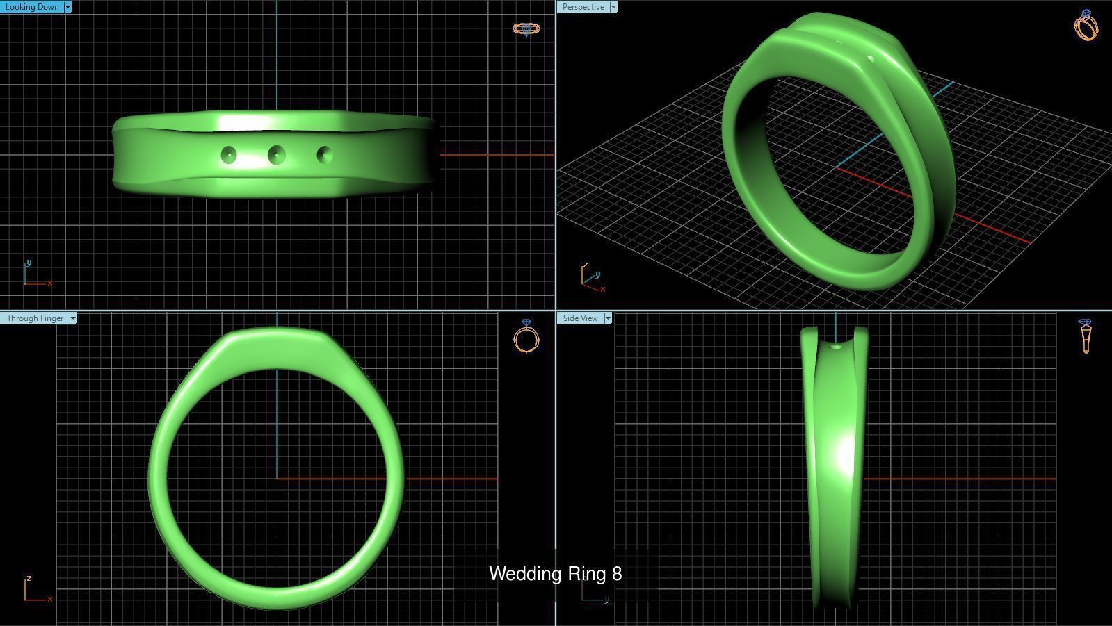1112x626 pixels.
Task: Select the left stone hole on ring
Action: click(229, 155)
